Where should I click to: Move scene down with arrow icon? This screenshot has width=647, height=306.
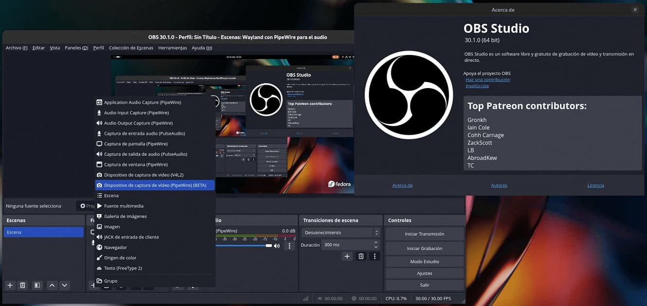tap(64, 285)
